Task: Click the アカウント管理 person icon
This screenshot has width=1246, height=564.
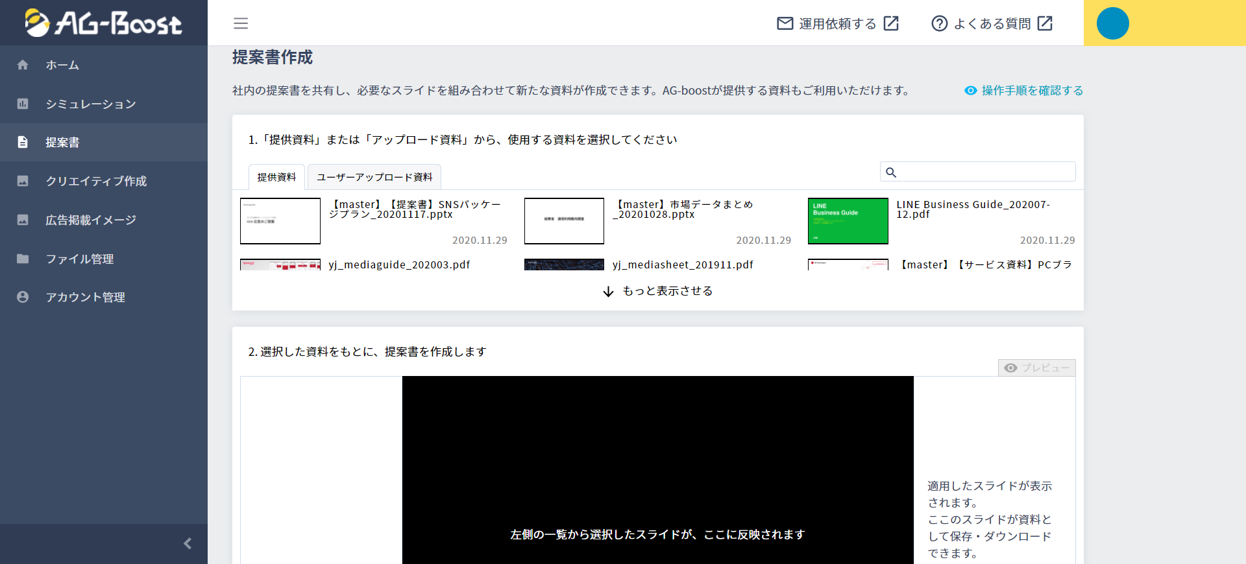Action: pos(23,297)
